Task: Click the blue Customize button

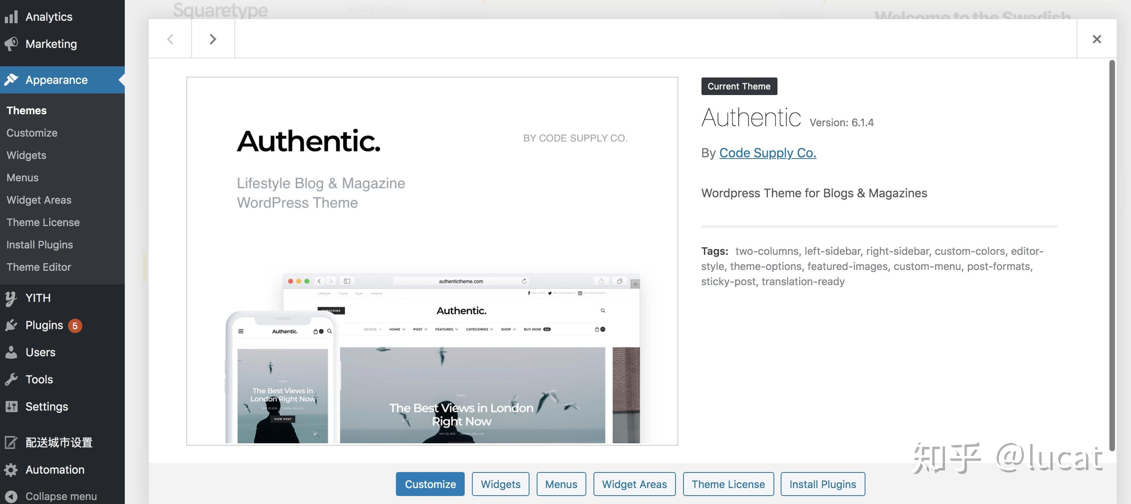Action: coord(430,484)
